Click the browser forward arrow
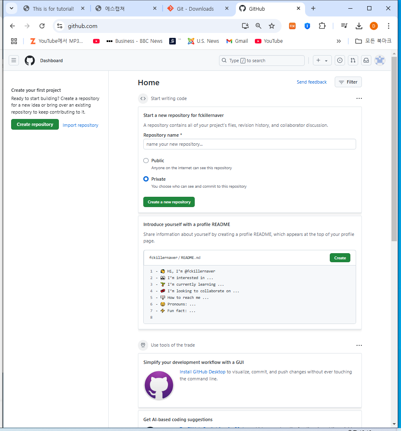401x431 pixels. [x=27, y=26]
